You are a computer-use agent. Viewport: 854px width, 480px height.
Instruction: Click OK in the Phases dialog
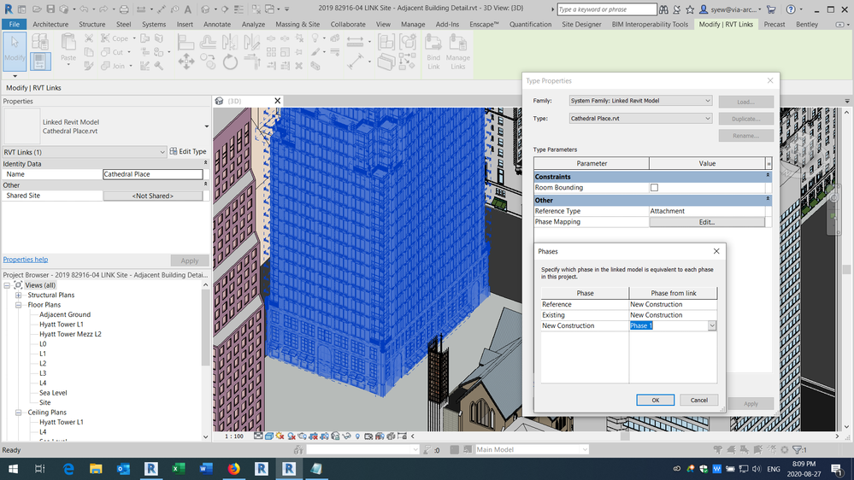655,400
